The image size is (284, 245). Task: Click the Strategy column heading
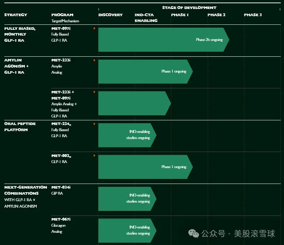pyautogui.click(x=15, y=15)
